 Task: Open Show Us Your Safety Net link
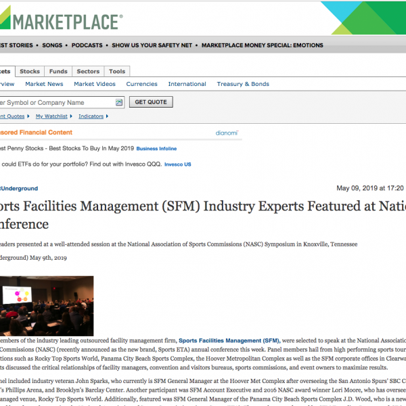tap(152, 45)
